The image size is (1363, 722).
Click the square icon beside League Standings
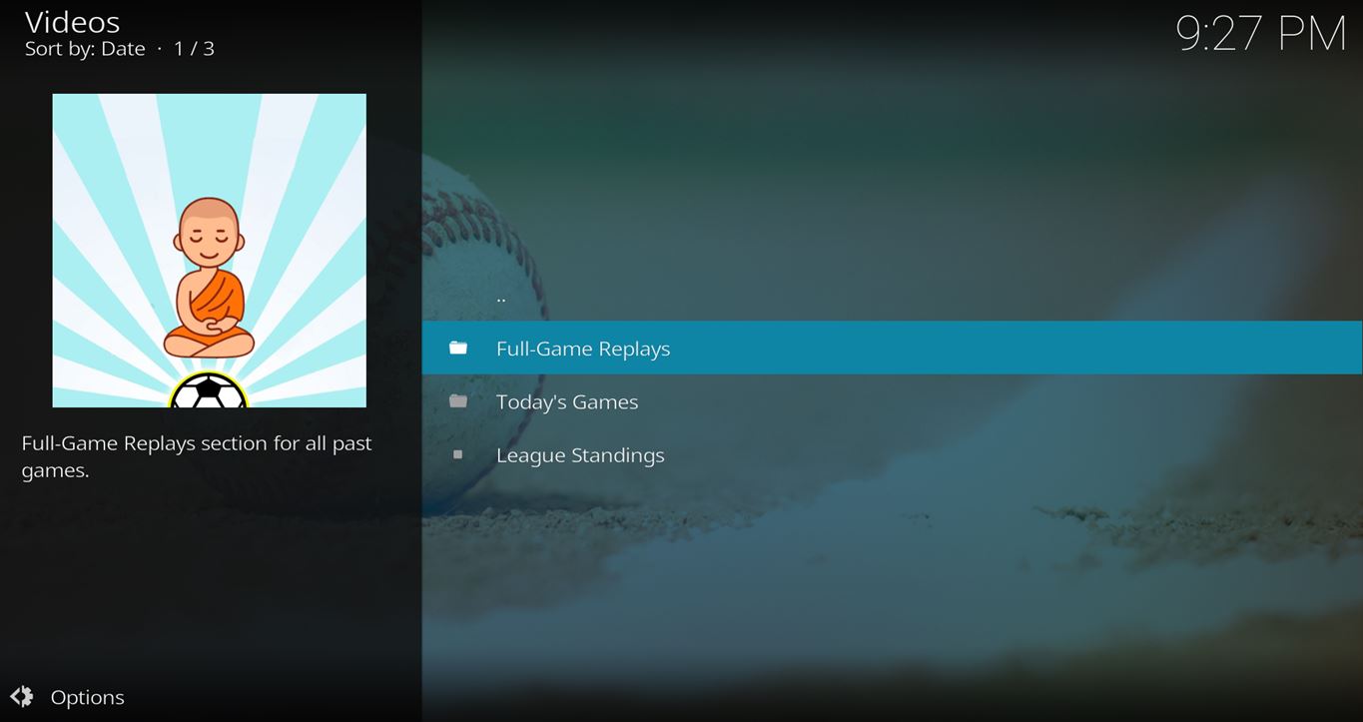(x=458, y=454)
